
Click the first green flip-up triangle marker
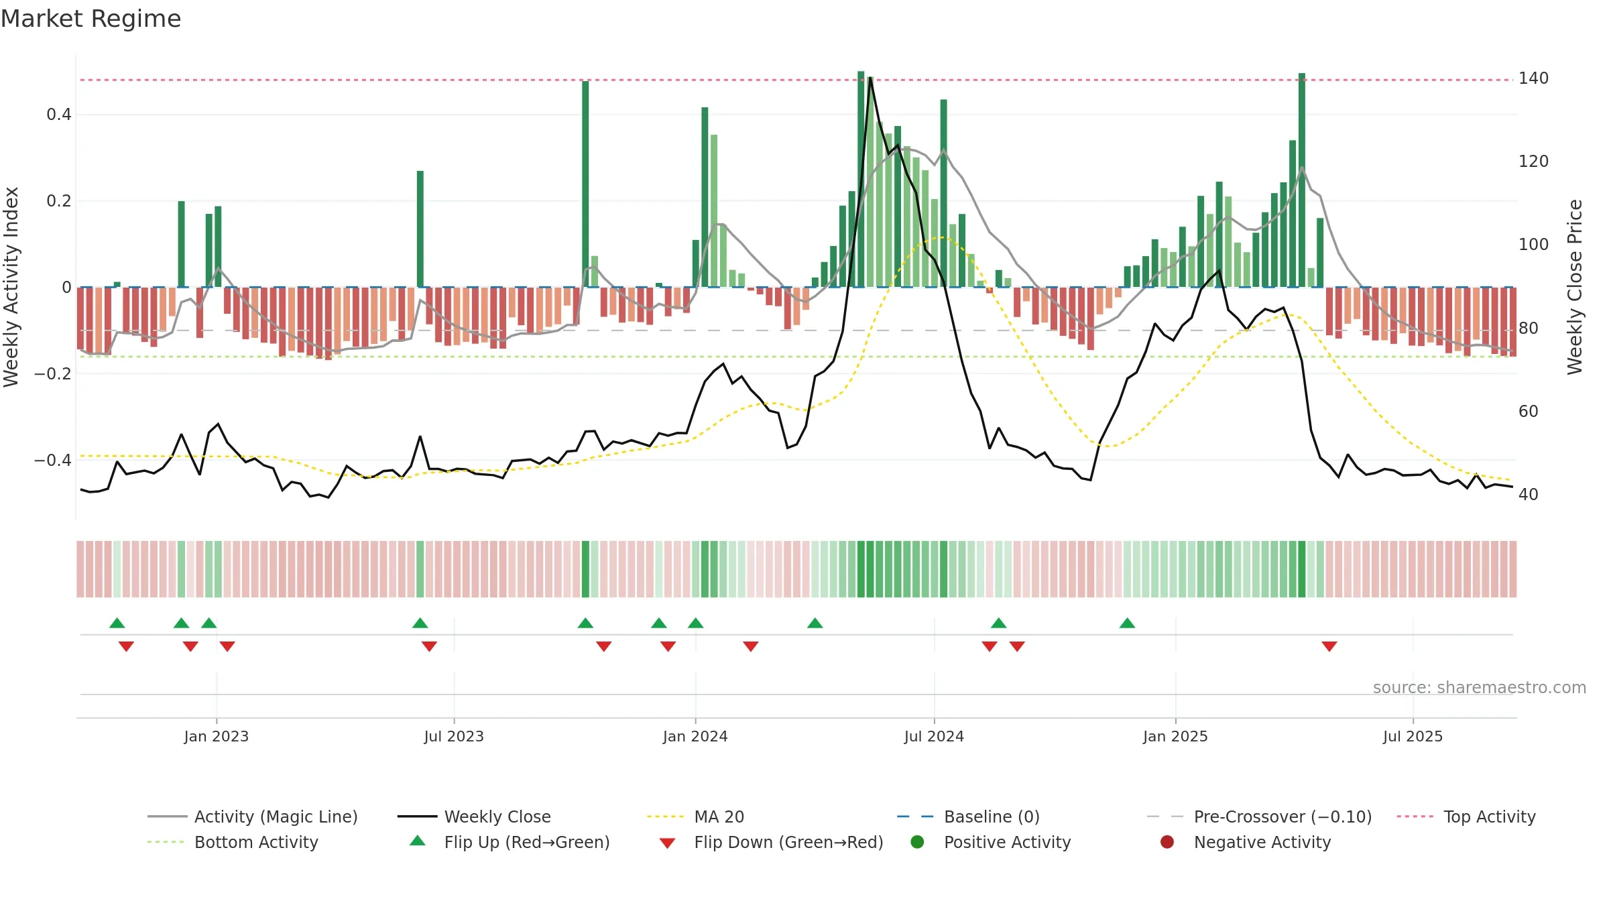117,623
